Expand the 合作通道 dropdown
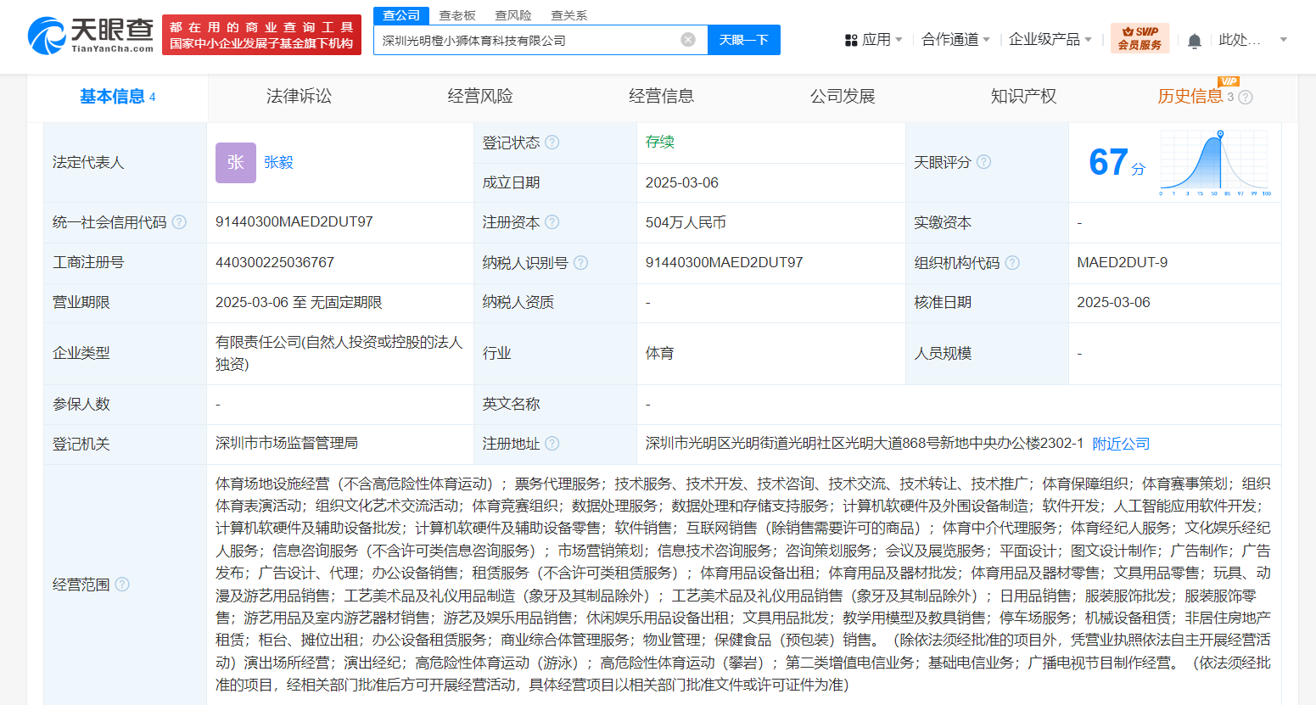 click(955, 40)
